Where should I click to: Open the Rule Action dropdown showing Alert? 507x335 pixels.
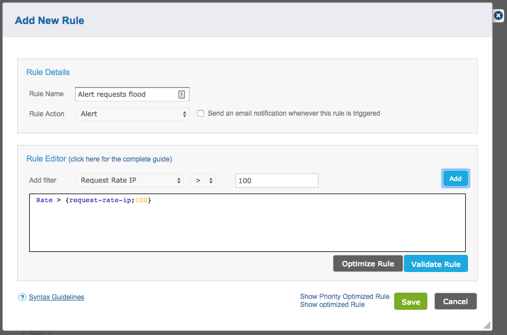click(132, 114)
